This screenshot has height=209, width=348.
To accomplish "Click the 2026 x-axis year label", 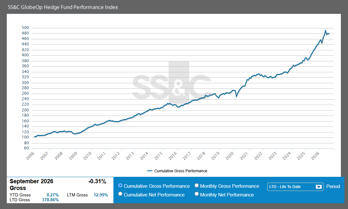I will (315, 156).
